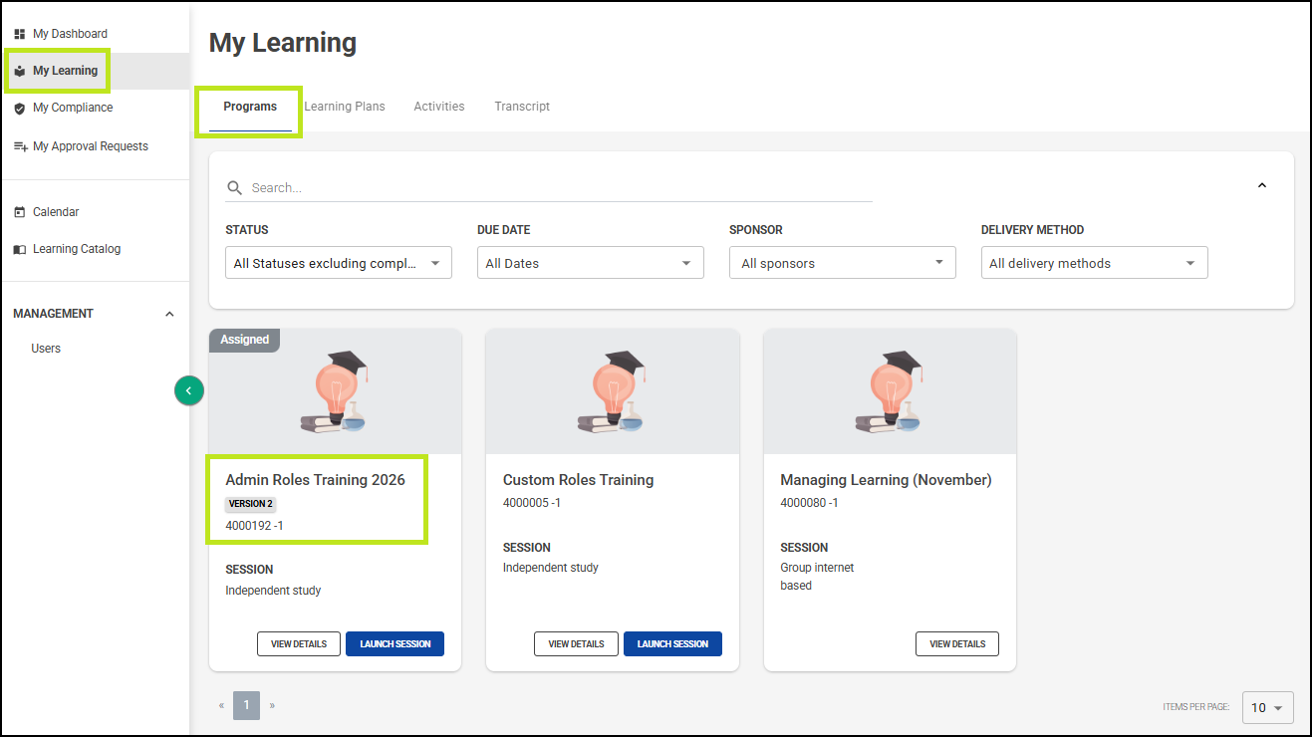Open the Sponsor filter dropdown
The height and width of the screenshot is (737, 1312).
click(x=842, y=263)
